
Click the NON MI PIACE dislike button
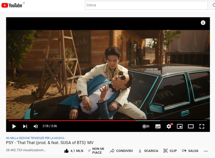(x=96, y=151)
